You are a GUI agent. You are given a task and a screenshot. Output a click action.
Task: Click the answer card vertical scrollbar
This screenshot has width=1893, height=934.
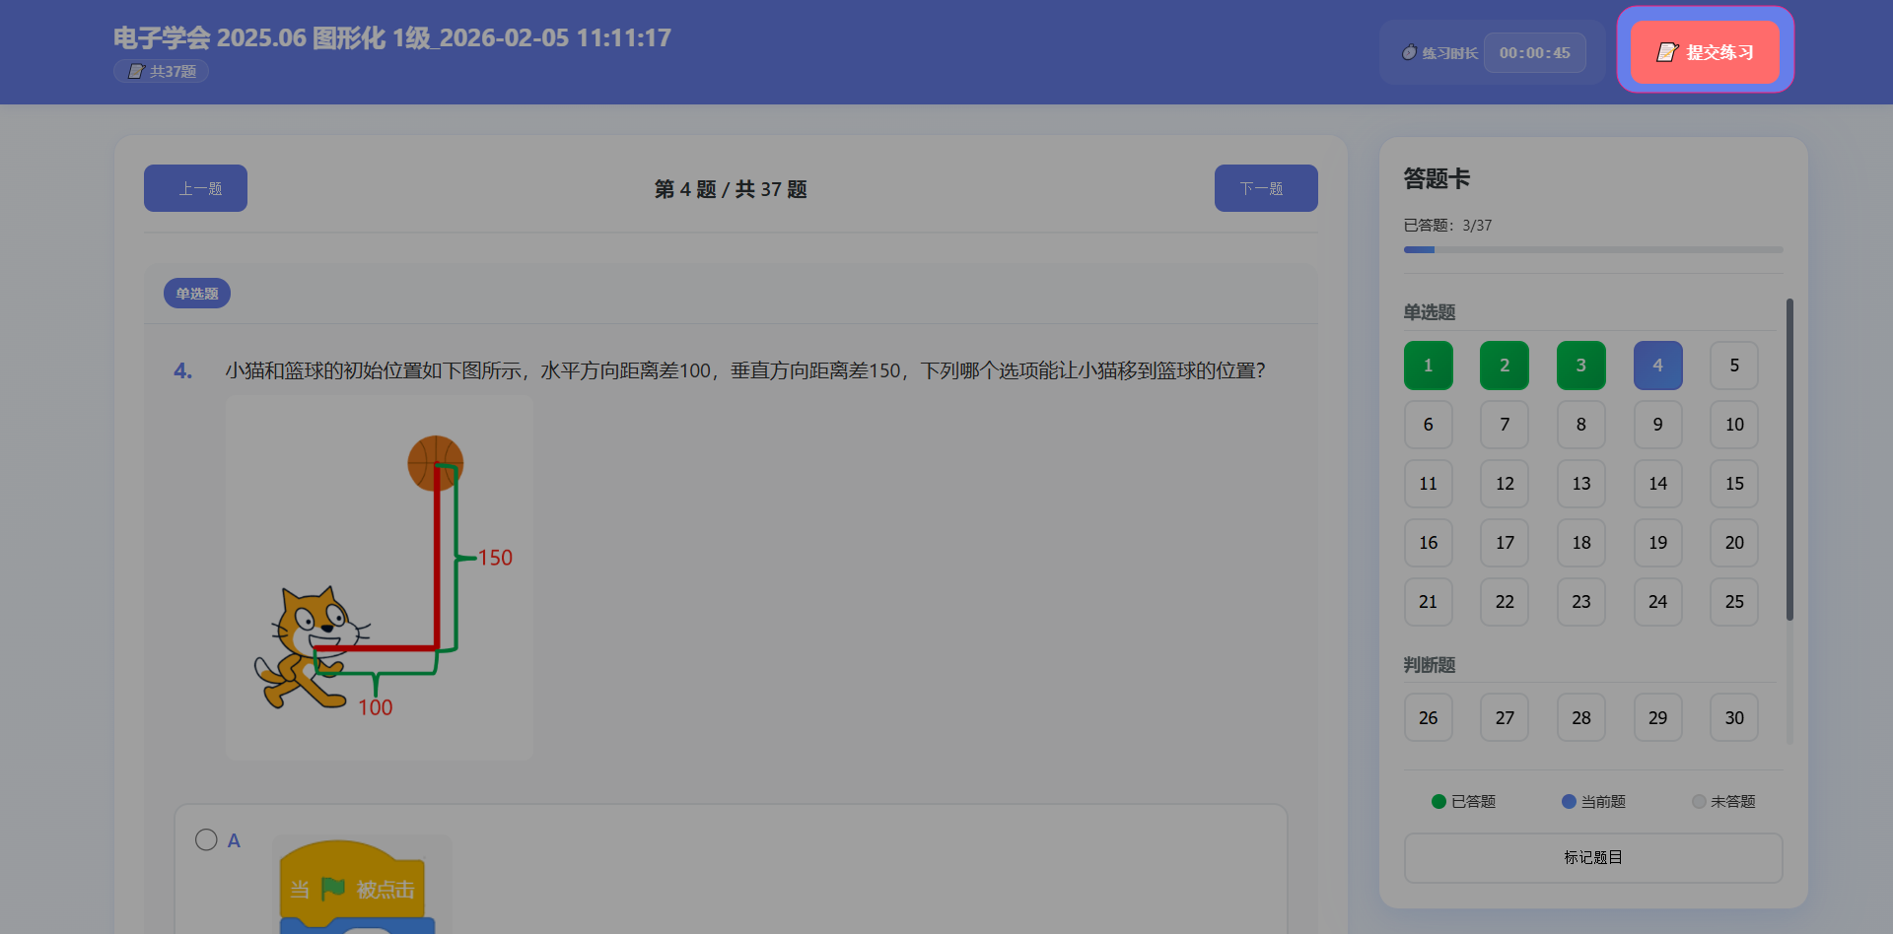pos(1789,459)
